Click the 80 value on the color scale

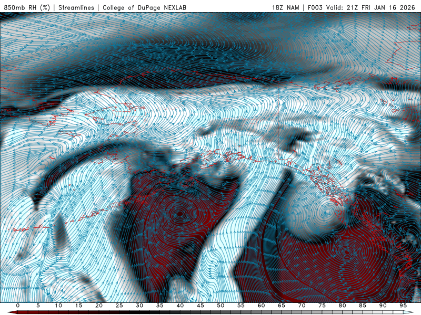click(343, 306)
